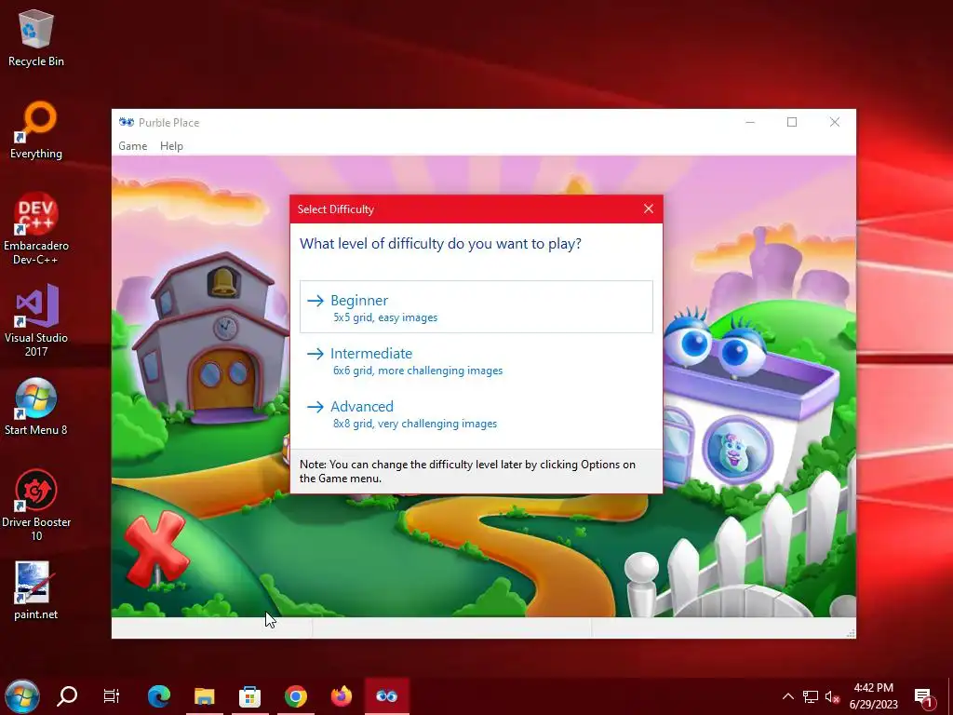This screenshot has width=953, height=715.
Task: Open Task View on the taskbar
Action: (x=112, y=696)
